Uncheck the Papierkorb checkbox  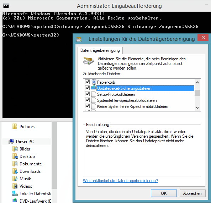(x=87, y=82)
